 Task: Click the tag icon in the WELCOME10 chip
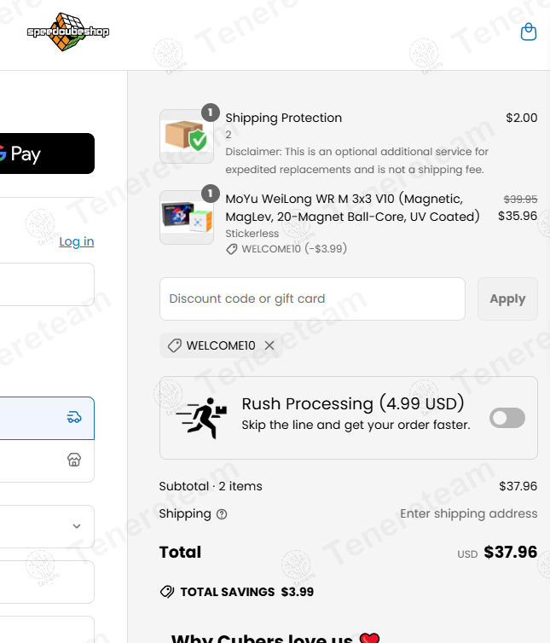[x=175, y=345]
